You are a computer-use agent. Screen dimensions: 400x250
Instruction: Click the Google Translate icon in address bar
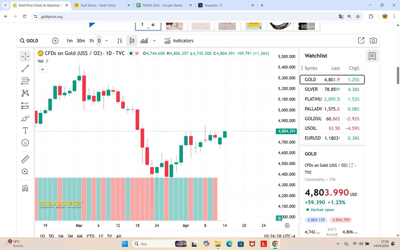tap(341, 16)
